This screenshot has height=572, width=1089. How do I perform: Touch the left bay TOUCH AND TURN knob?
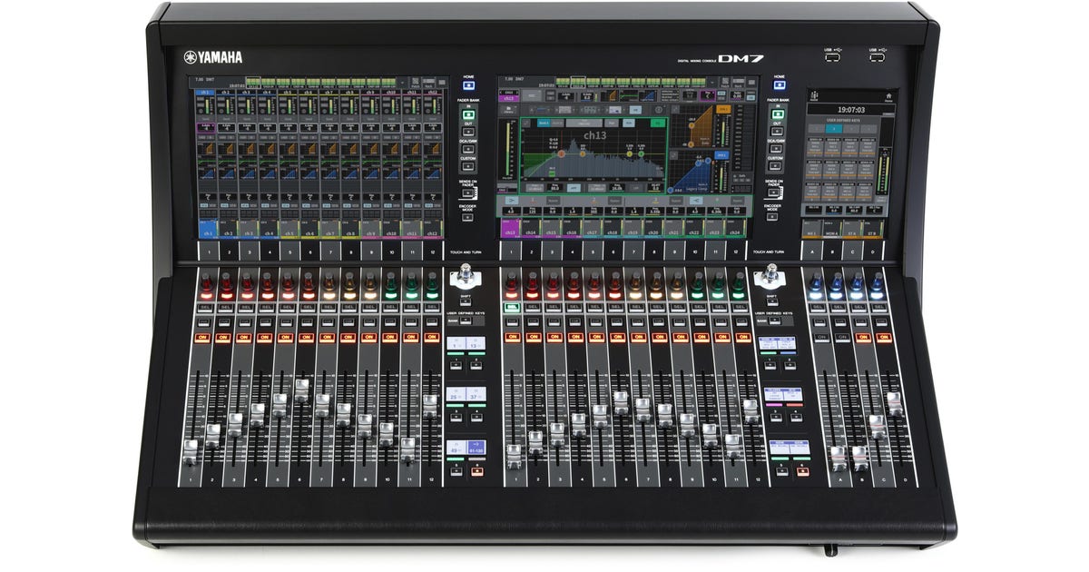[465, 273]
